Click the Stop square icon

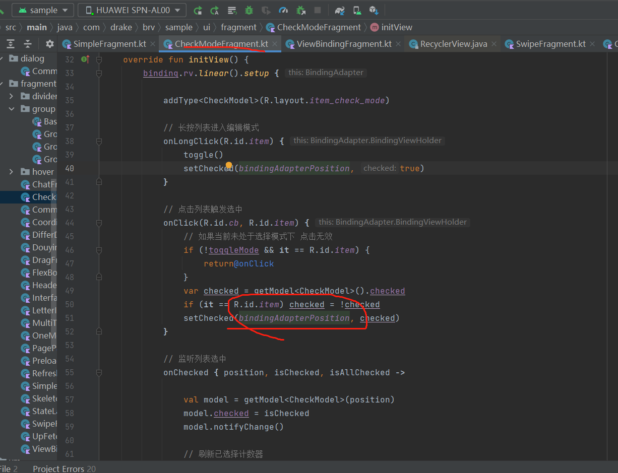318,10
